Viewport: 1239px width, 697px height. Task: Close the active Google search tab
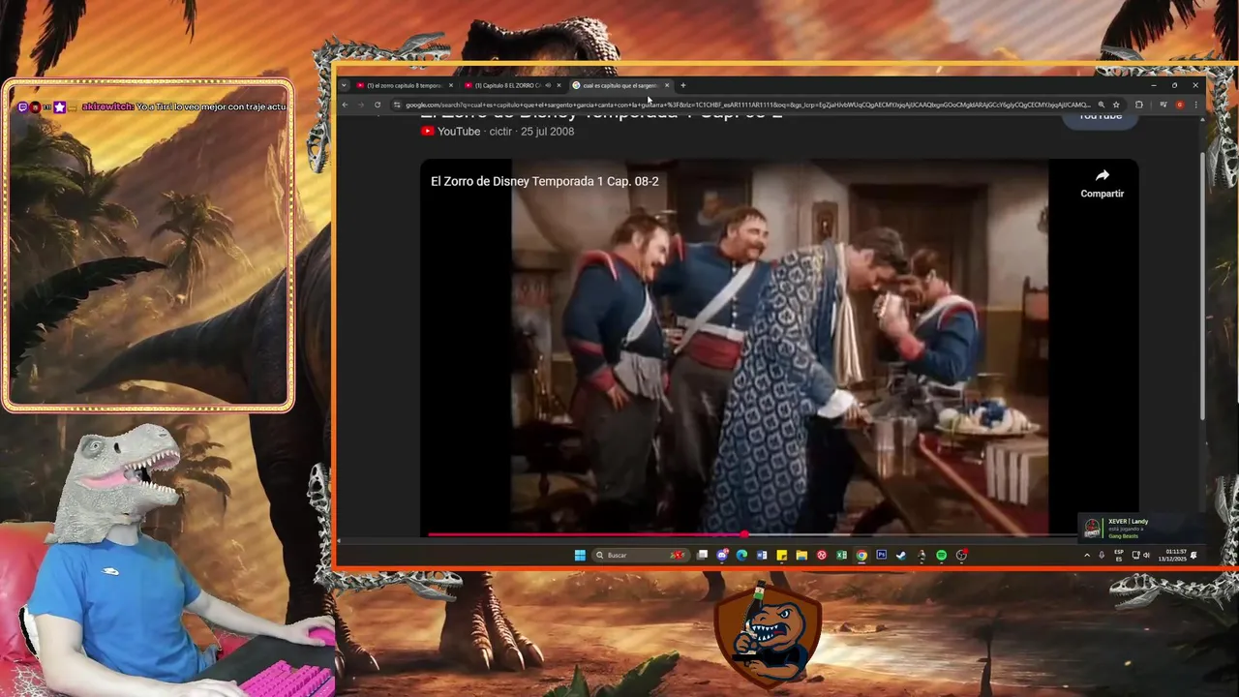pos(667,85)
